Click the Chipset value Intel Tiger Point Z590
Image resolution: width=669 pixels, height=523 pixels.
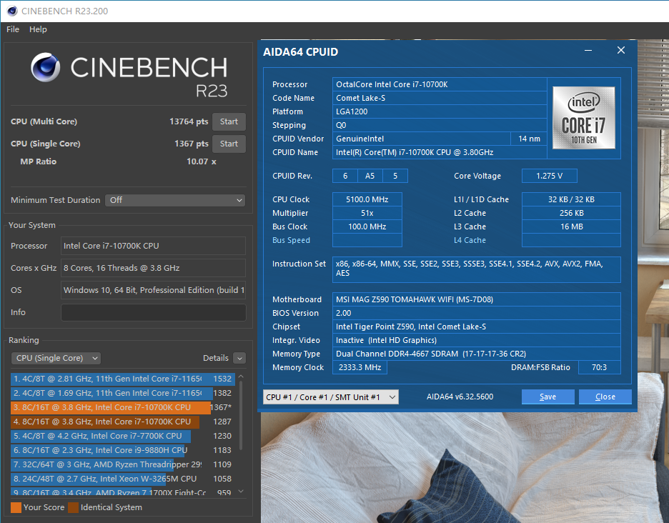pos(477,327)
